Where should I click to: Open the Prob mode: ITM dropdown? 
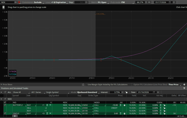tap(122, 2)
